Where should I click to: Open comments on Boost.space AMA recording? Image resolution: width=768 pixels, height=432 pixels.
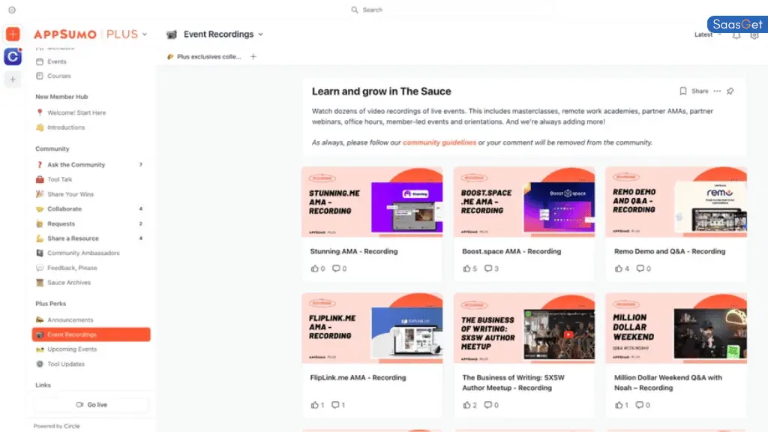coord(488,268)
